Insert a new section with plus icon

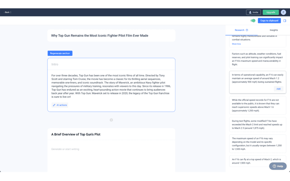tap(111, 120)
